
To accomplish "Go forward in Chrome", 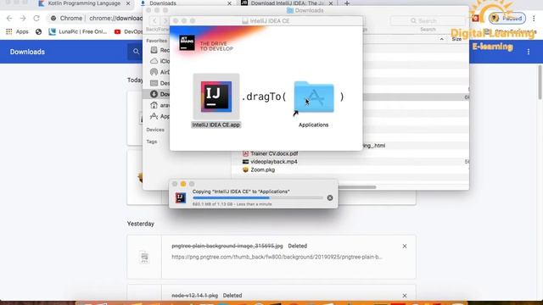I will [x=23, y=18].
